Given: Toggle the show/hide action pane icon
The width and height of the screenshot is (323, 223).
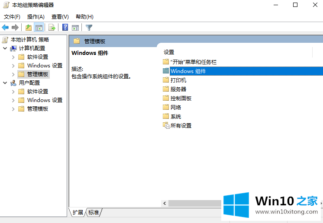Looking at the screenshot, I should (75, 28).
